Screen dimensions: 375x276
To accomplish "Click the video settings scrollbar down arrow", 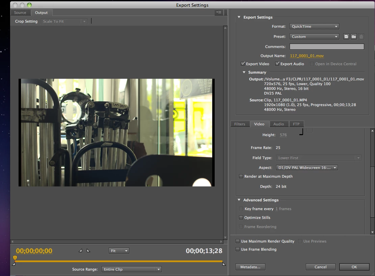I will click(372, 232).
